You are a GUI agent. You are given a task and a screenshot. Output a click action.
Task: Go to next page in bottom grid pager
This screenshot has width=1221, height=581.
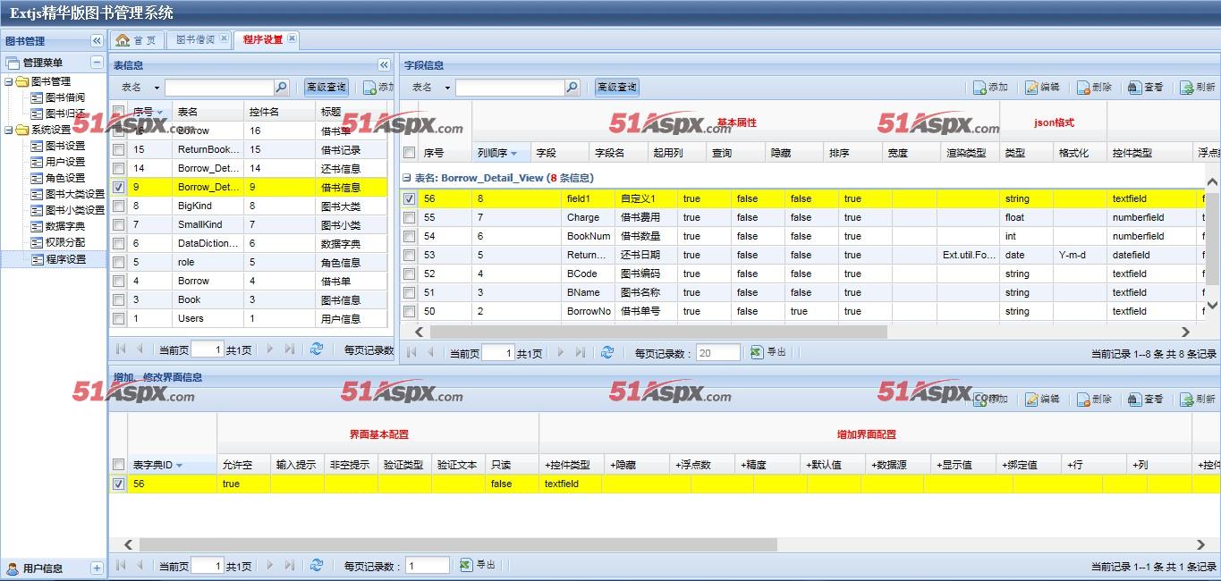pos(270,565)
